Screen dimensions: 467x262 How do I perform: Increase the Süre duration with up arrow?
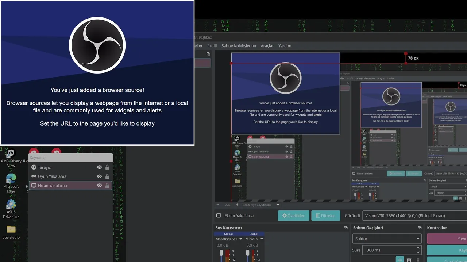click(418, 248)
